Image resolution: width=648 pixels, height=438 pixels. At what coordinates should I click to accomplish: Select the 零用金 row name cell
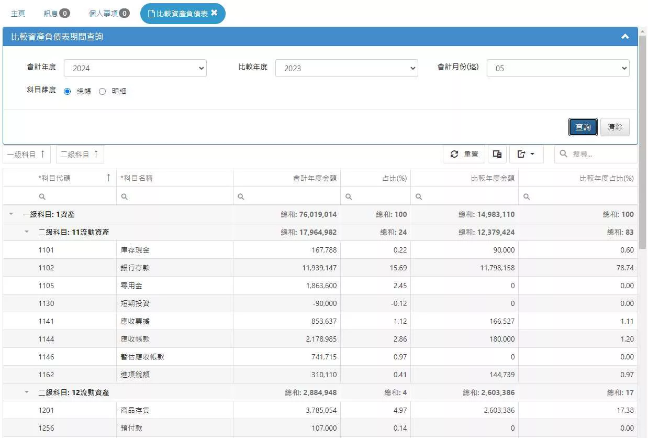click(175, 286)
